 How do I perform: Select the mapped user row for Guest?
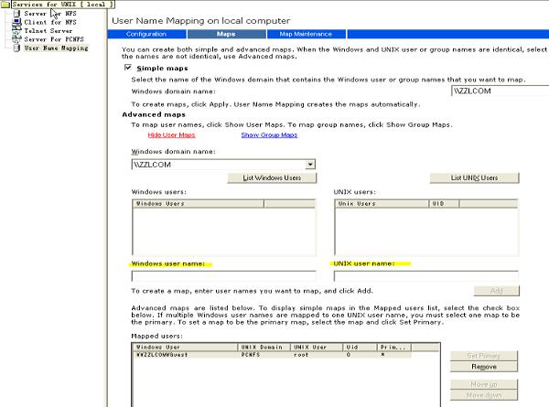[272, 355]
